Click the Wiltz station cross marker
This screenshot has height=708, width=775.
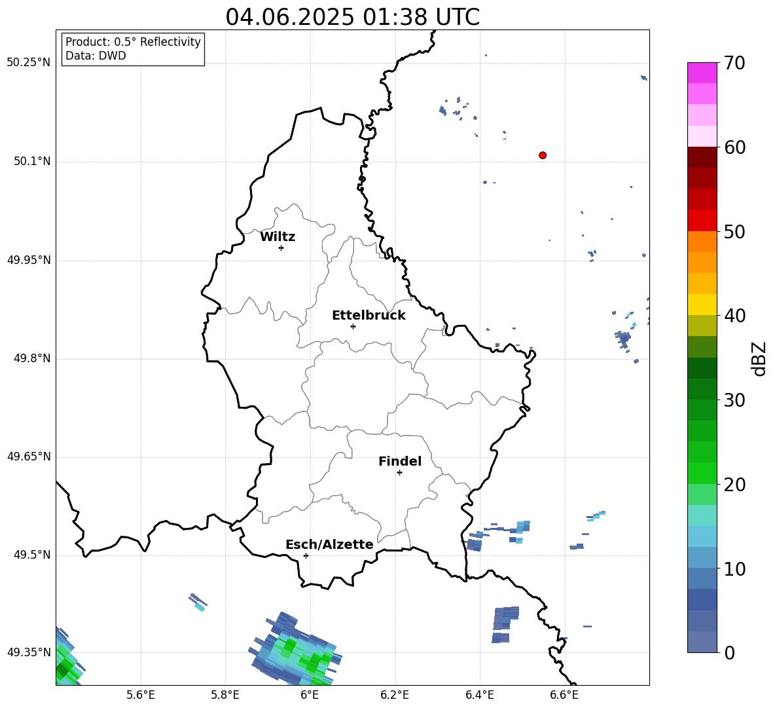281,248
